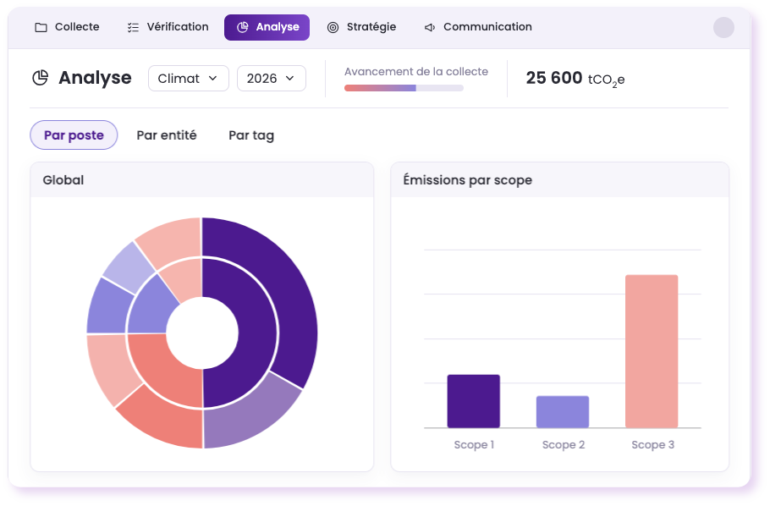
Task: Click the folder icon beside Collecte
Action: click(x=41, y=28)
